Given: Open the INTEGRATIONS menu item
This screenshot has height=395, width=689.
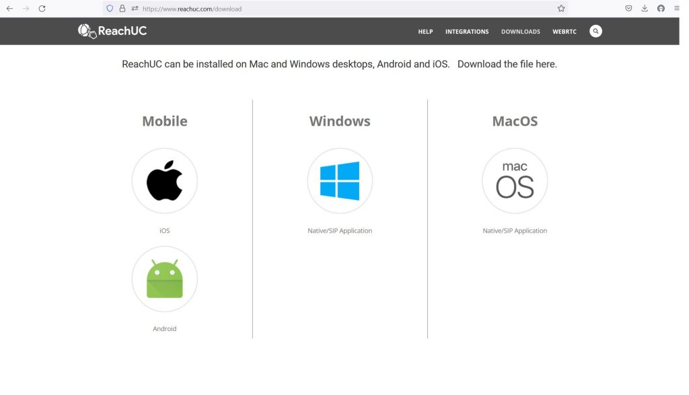Looking at the screenshot, I should click(467, 32).
